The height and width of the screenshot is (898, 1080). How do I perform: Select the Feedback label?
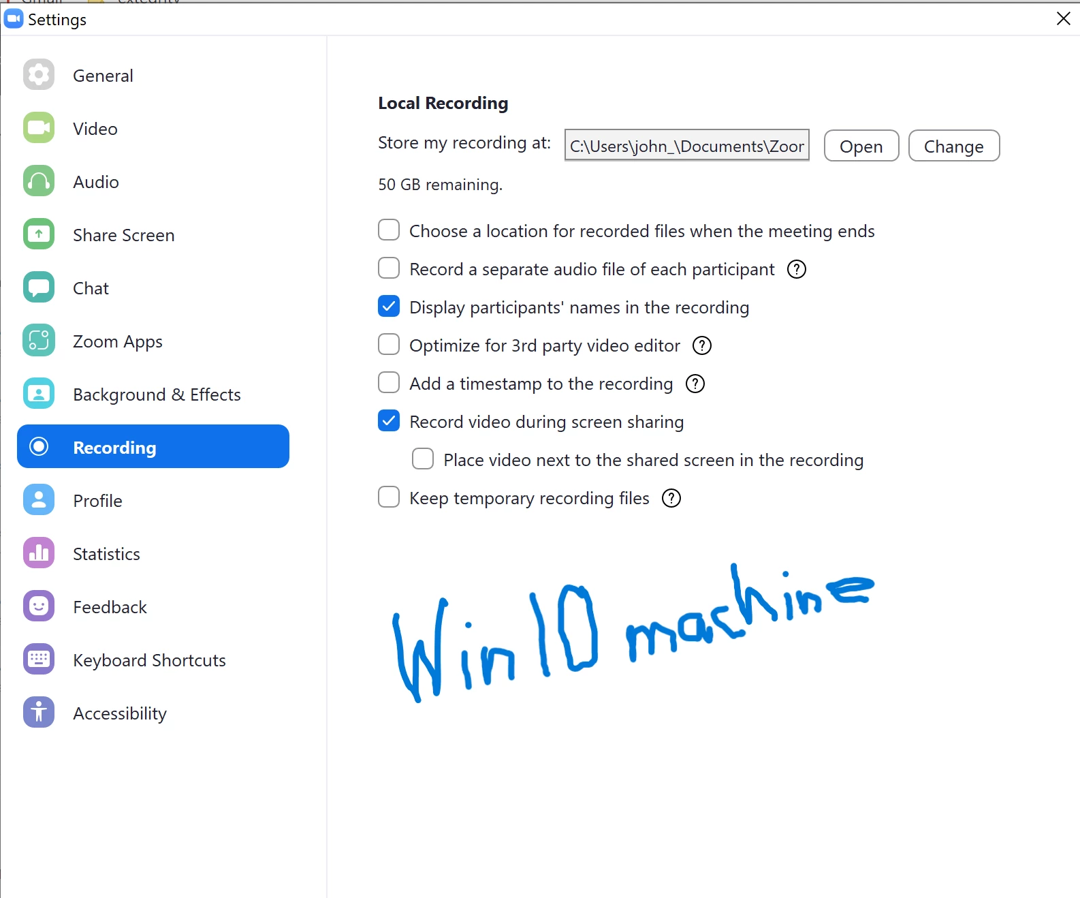(x=110, y=607)
